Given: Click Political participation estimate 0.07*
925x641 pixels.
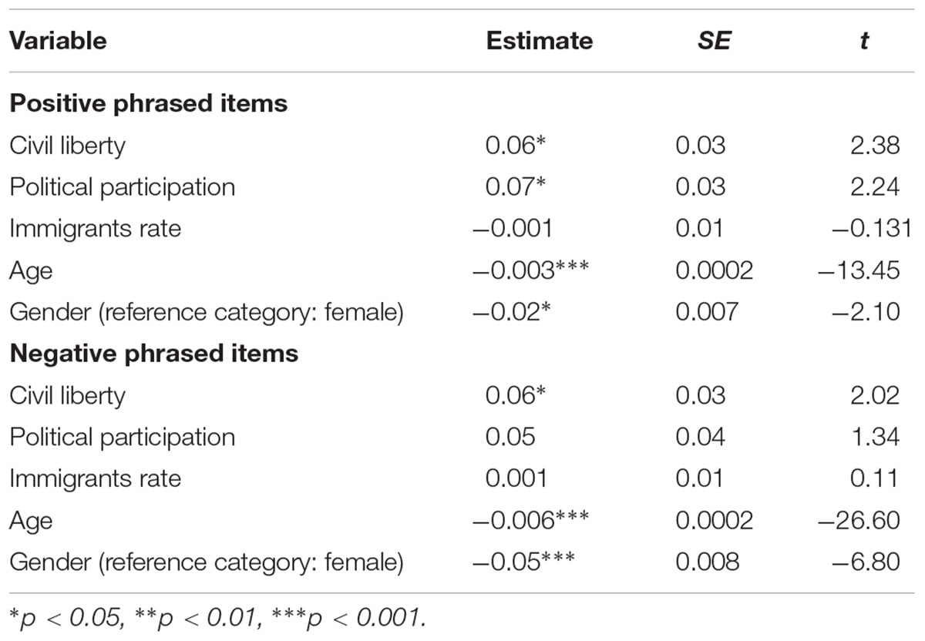Looking at the screenshot, I should (x=516, y=187).
